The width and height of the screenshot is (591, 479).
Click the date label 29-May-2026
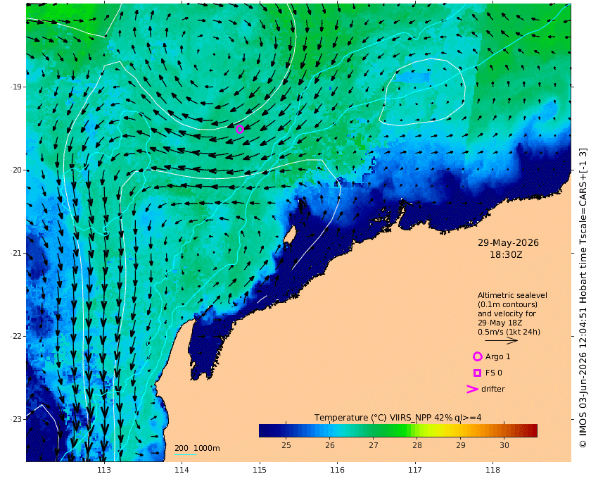(x=508, y=243)
